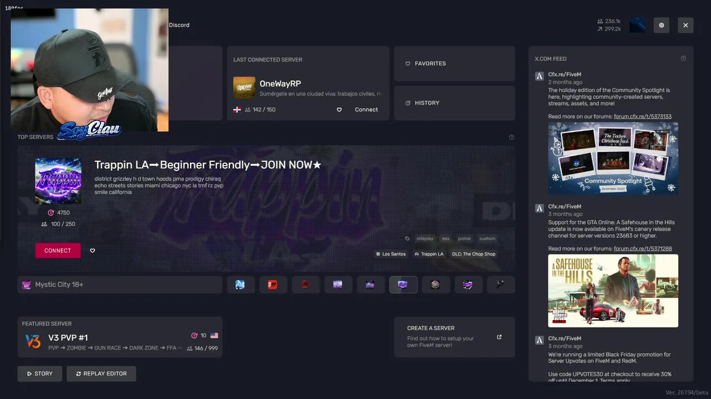The height and width of the screenshot is (399, 711).
Task: Select the dark red server icon
Action: tap(305, 284)
